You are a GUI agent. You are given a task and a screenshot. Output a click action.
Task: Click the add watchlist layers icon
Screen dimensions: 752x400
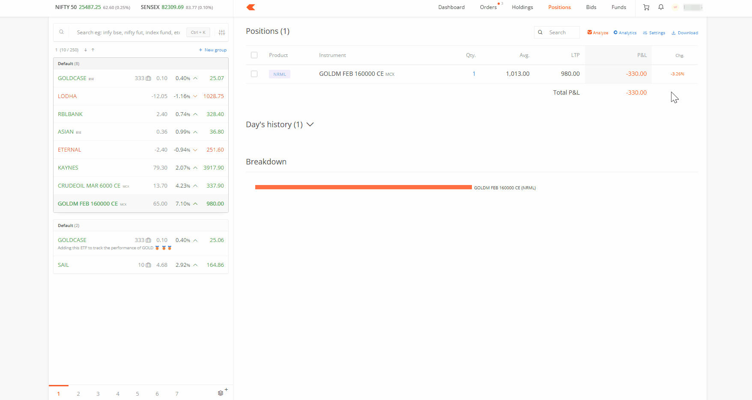tap(221, 393)
